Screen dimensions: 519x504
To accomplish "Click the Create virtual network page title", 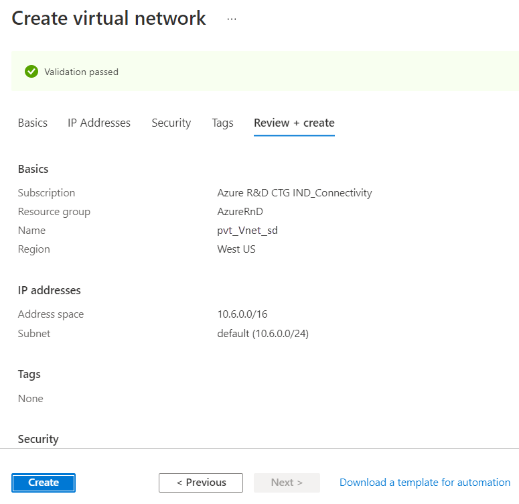I will [x=108, y=18].
